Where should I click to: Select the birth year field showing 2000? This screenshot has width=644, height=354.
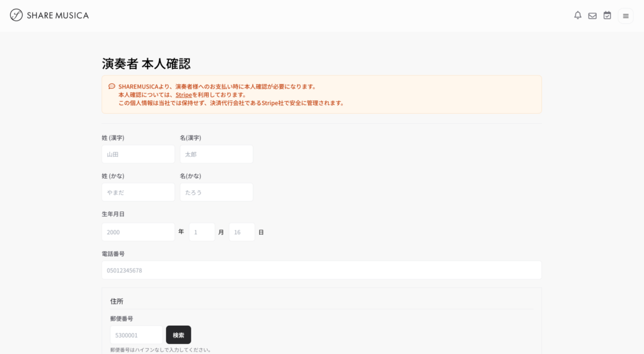(138, 232)
